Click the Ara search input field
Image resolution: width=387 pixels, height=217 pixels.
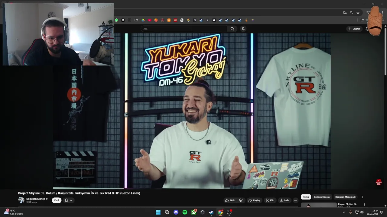pos(184,29)
